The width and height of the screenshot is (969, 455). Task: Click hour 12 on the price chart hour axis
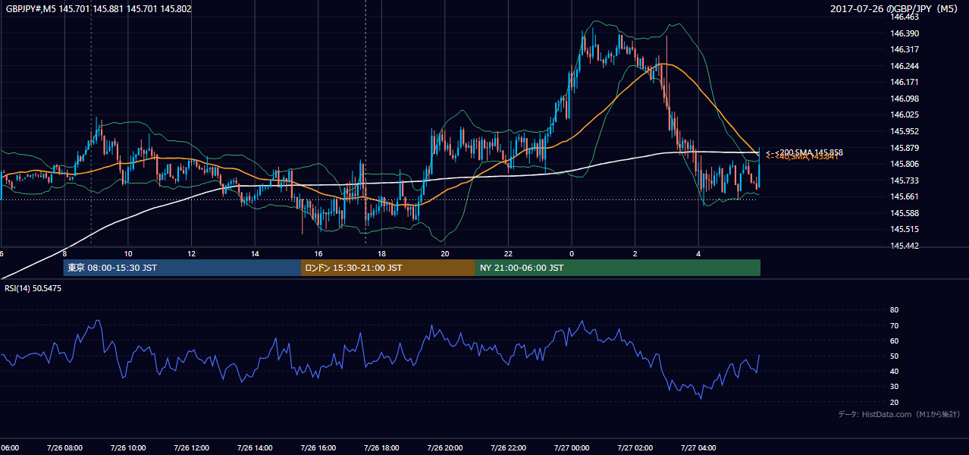click(191, 254)
